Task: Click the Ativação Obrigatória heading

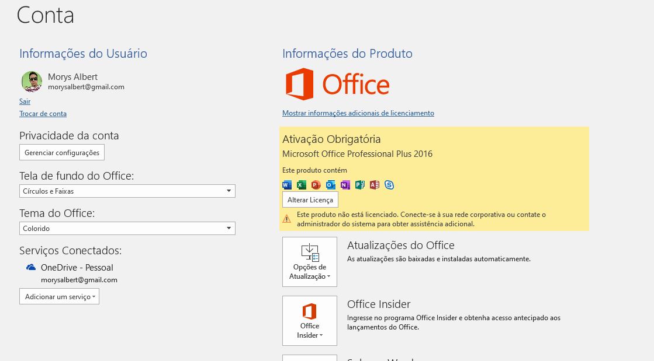Action: [331, 139]
